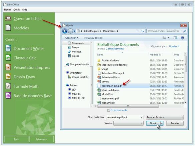195x146 pixels.
Task: Click the Adventure Works.pdf file icon
Action: 99,73
